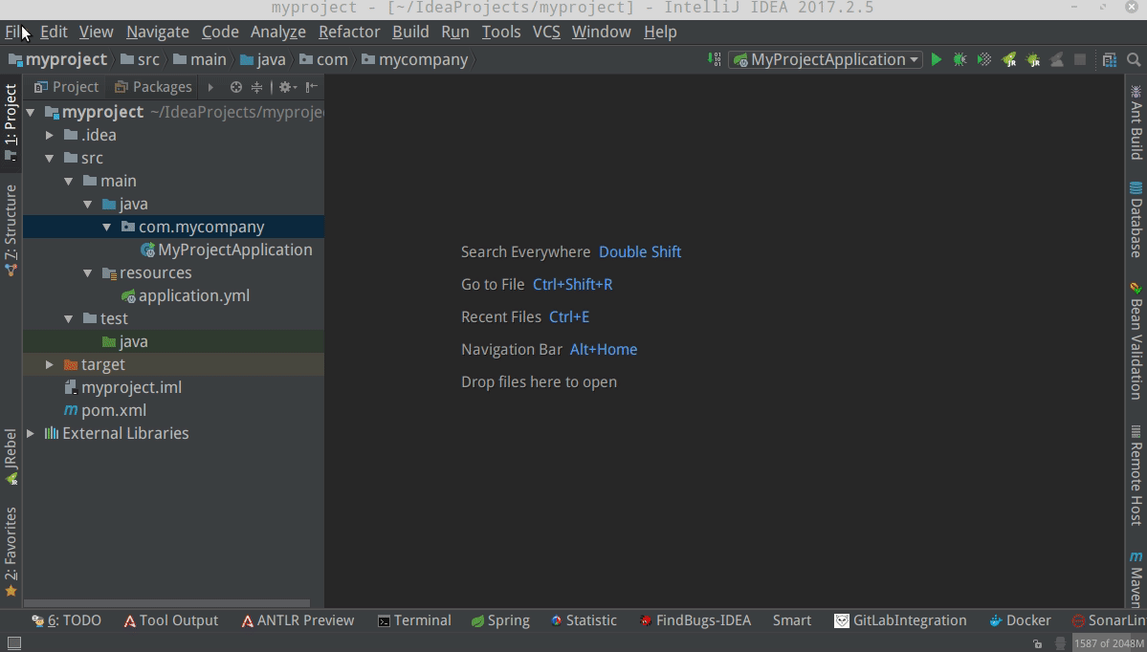Run with coverage icon in toolbar
The height and width of the screenshot is (652, 1147).
point(983,60)
